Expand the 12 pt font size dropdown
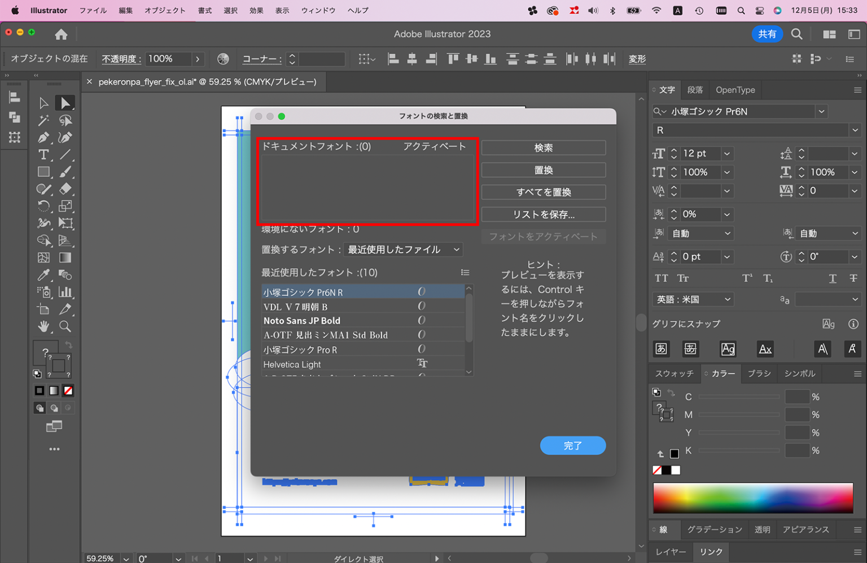The width and height of the screenshot is (867, 563). (726, 153)
